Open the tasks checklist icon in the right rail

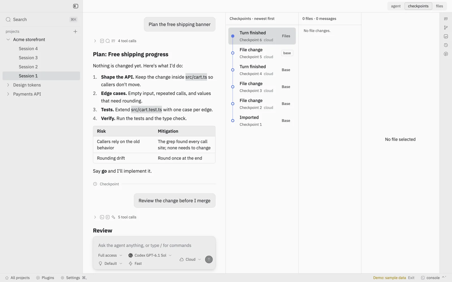(x=446, y=19)
